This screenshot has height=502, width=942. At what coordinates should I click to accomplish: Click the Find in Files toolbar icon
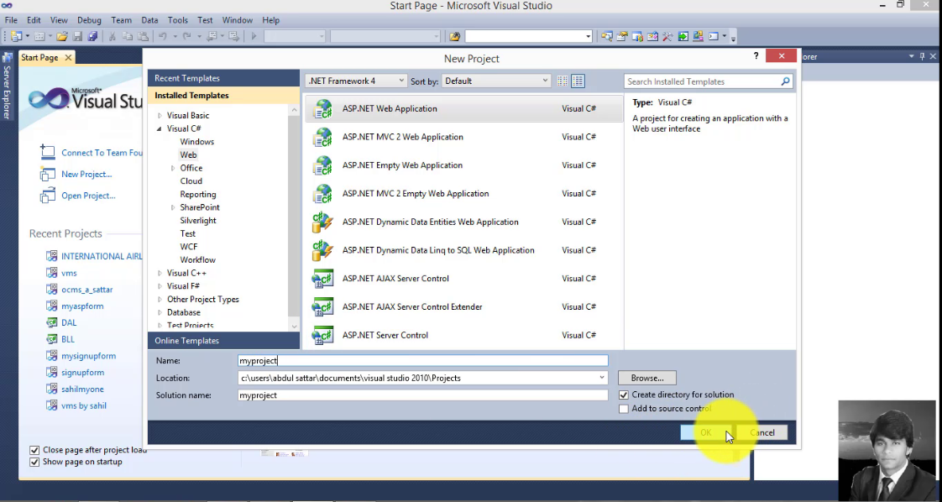click(x=455, y=37)
